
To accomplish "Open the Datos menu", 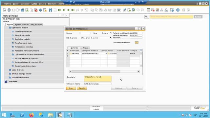I will click(x=34, y=4).
